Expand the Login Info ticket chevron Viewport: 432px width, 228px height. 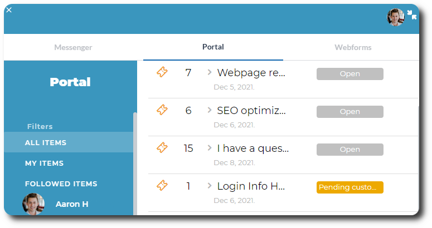coord(210,186)
